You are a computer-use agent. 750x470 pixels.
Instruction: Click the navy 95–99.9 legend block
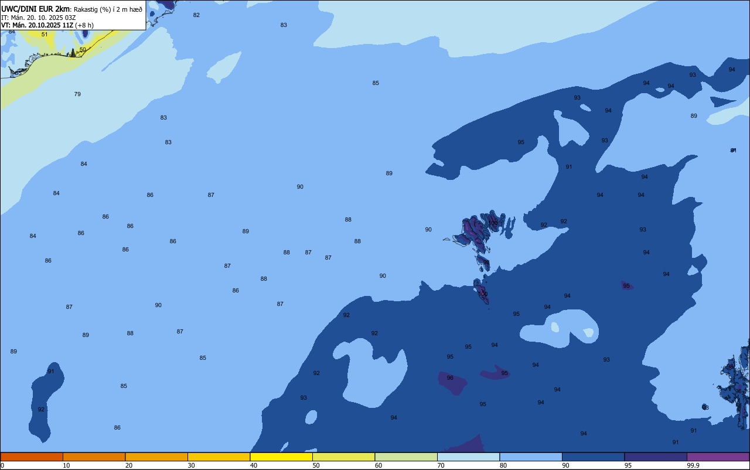[x=656, y=457]
